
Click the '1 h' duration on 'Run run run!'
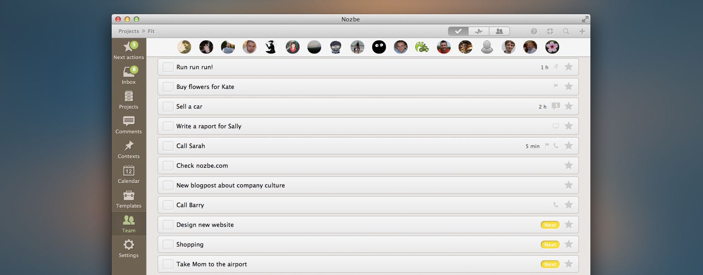tap(544, 67)
